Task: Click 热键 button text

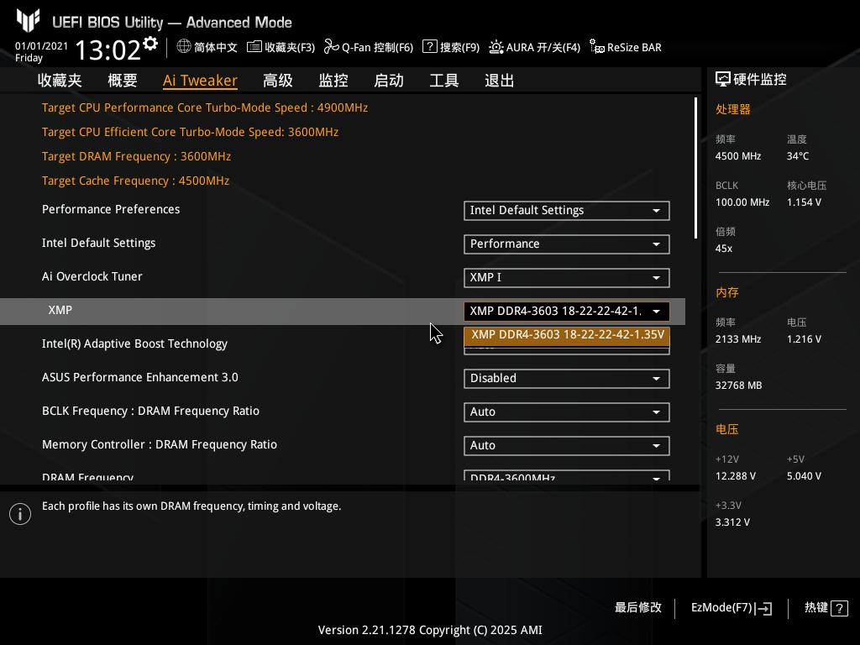Action: click(816, 608)
